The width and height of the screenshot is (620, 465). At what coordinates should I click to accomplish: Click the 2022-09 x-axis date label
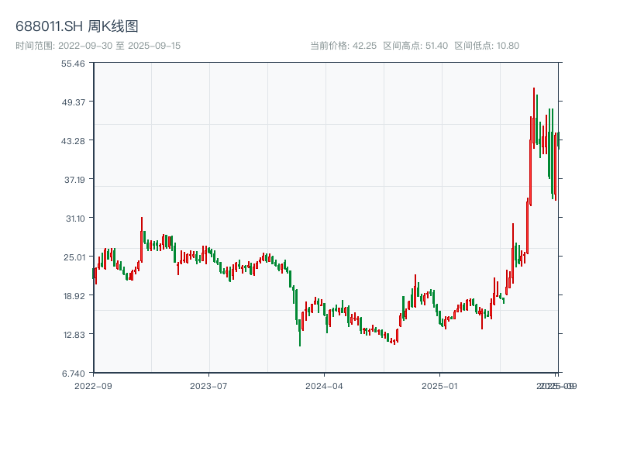[93, 385]
